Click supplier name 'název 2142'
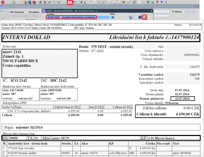Viewport: 204px width, 157px height. click(x=12, y=52)
